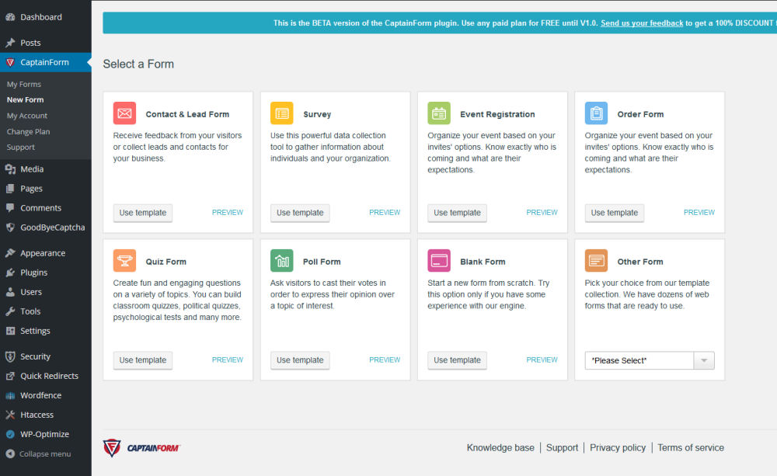Click the blue Order Form clipboard icon
The height and width of the screenshot is (476, 777).
(x=596, y=113)
